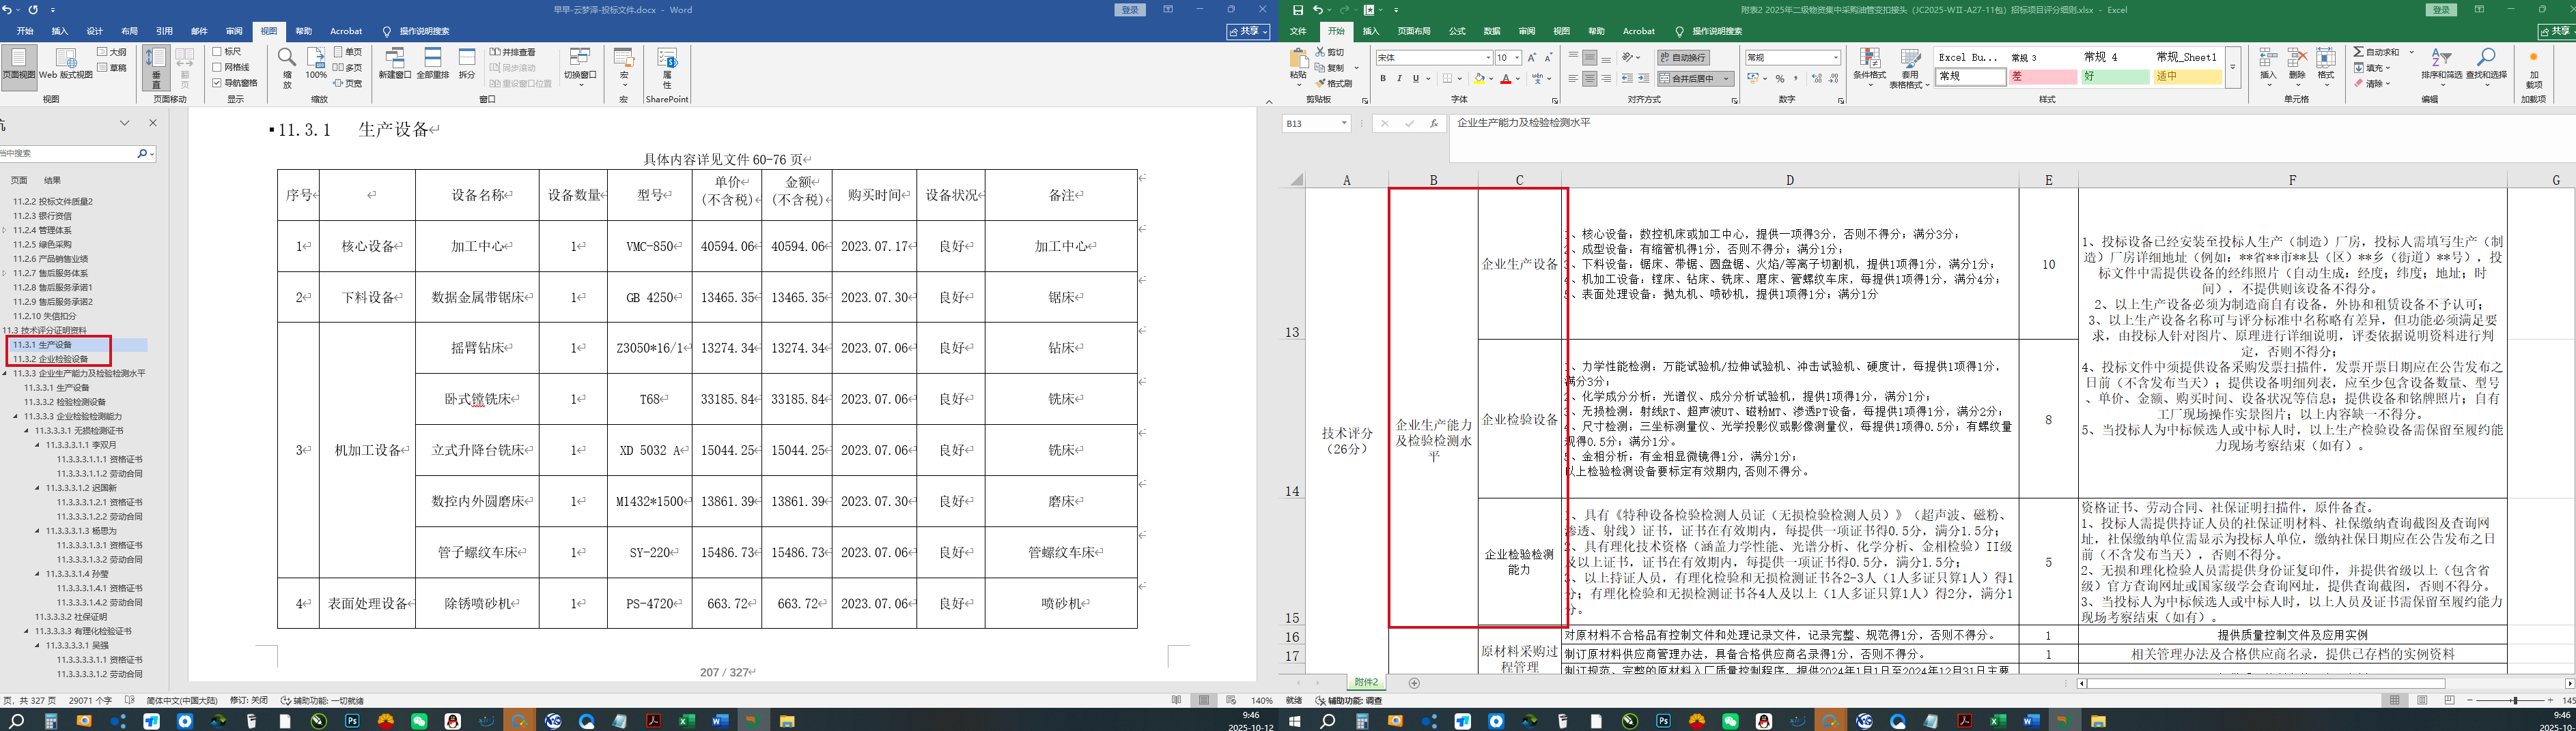Open Conditional Formatting (条件格式) in Excel
This screenshot has width=2576, height=731.
(x=1869, y=68)
